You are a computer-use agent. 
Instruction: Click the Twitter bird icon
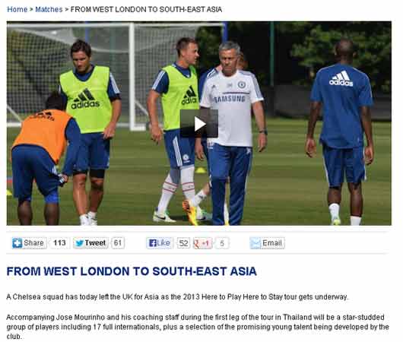click(x=79, y=243)
